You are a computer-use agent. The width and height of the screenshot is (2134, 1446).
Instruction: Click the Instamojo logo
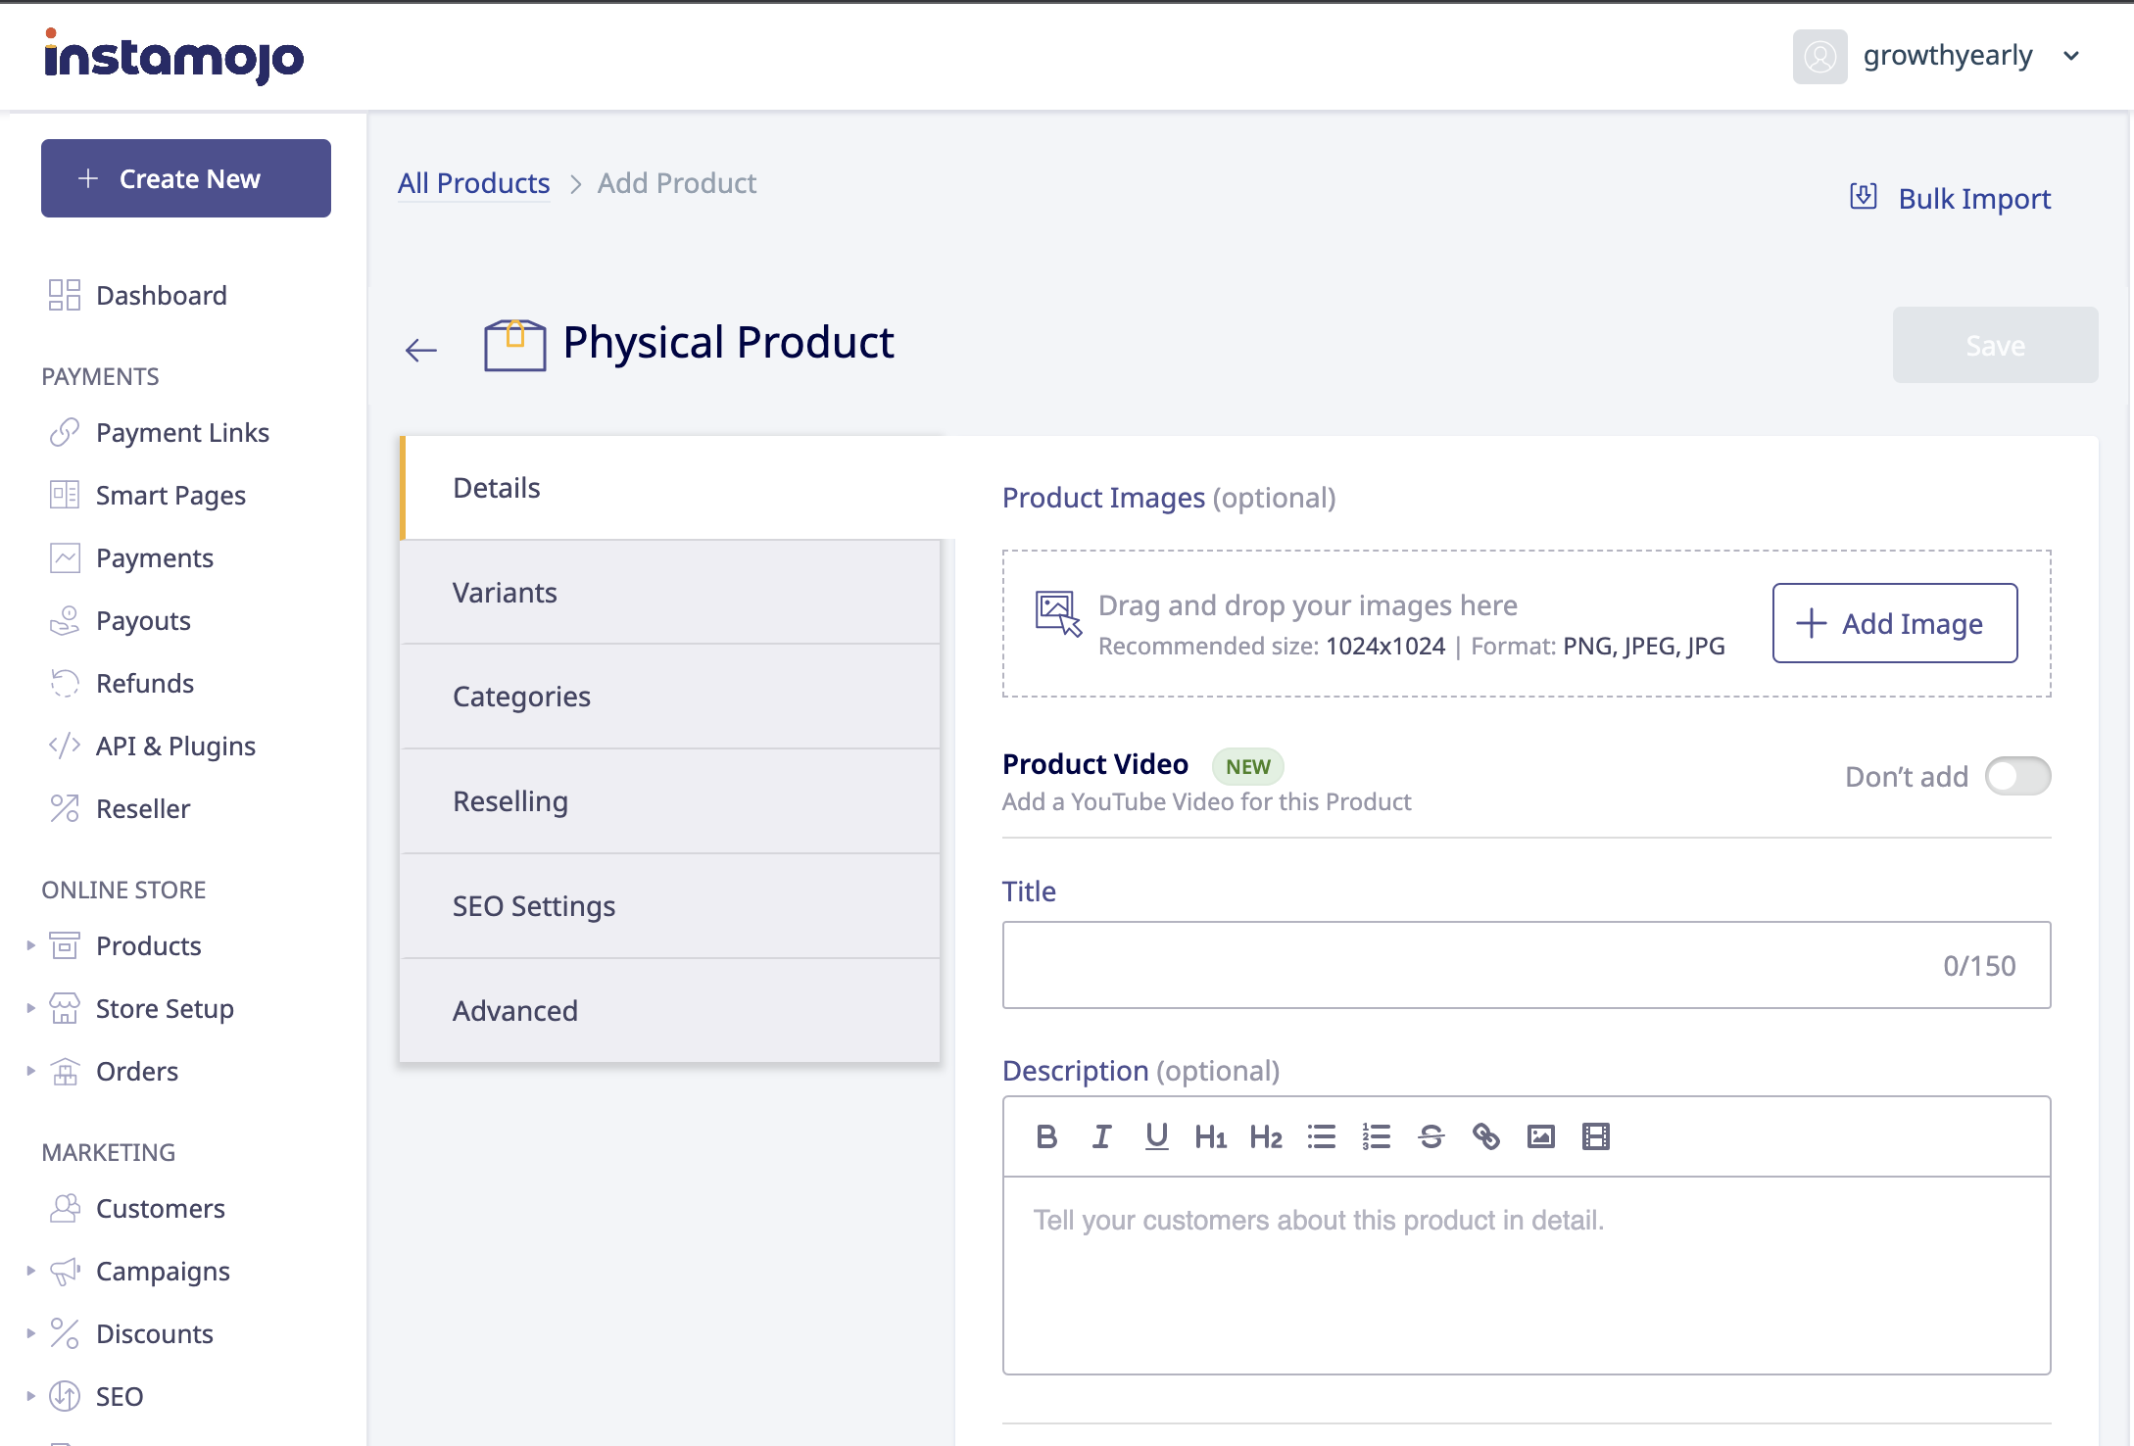point(174,56)
